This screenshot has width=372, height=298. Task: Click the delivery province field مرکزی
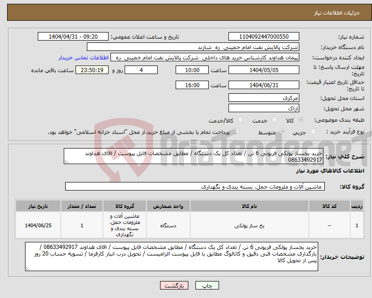coord(264,98)
